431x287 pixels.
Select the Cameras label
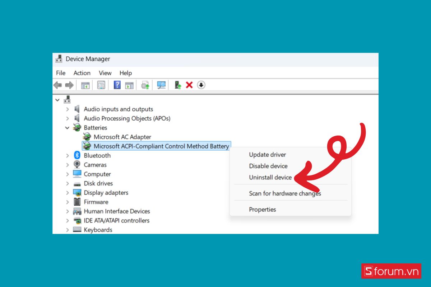95,165
